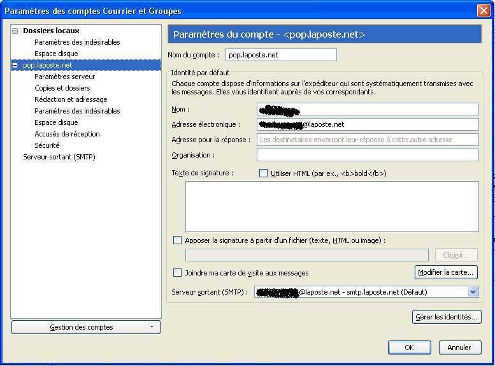
Task: Open Paramètres des indésirables under pop.laposte.net
Action: point(77,111)
